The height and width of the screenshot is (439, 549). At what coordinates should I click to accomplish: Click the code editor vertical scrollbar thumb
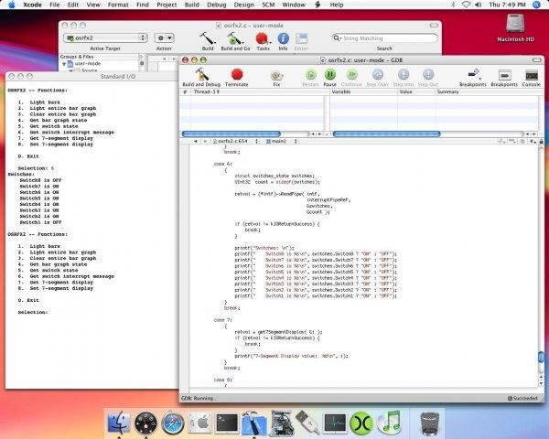click(541, 357)
